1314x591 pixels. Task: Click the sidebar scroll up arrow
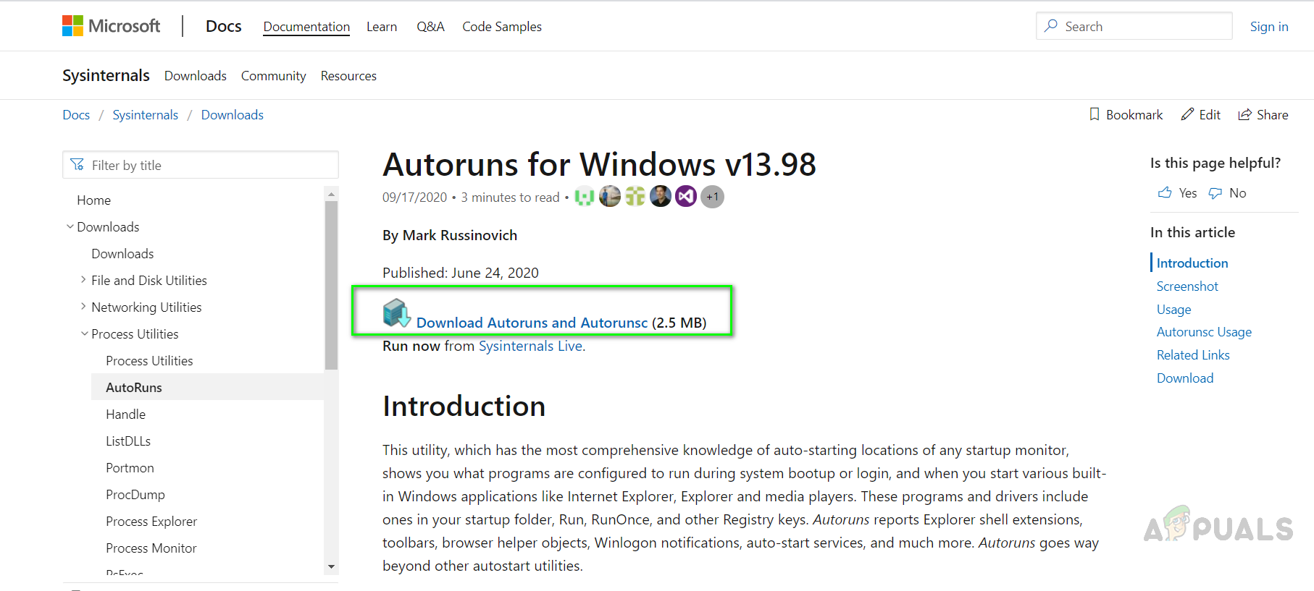[x=331, y=194]
